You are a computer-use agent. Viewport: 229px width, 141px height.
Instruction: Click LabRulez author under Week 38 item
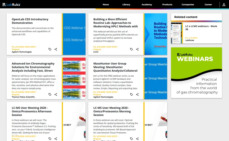pos(190,40)
